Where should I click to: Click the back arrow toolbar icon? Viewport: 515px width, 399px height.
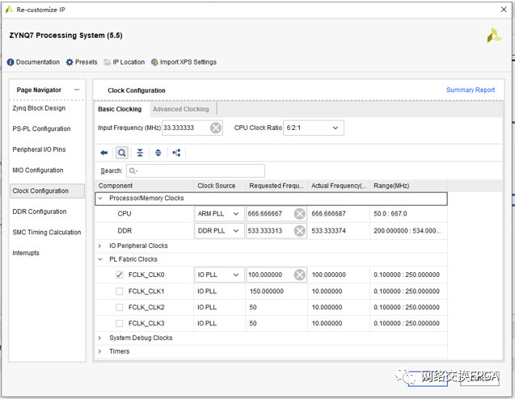(x=103, y=153)
